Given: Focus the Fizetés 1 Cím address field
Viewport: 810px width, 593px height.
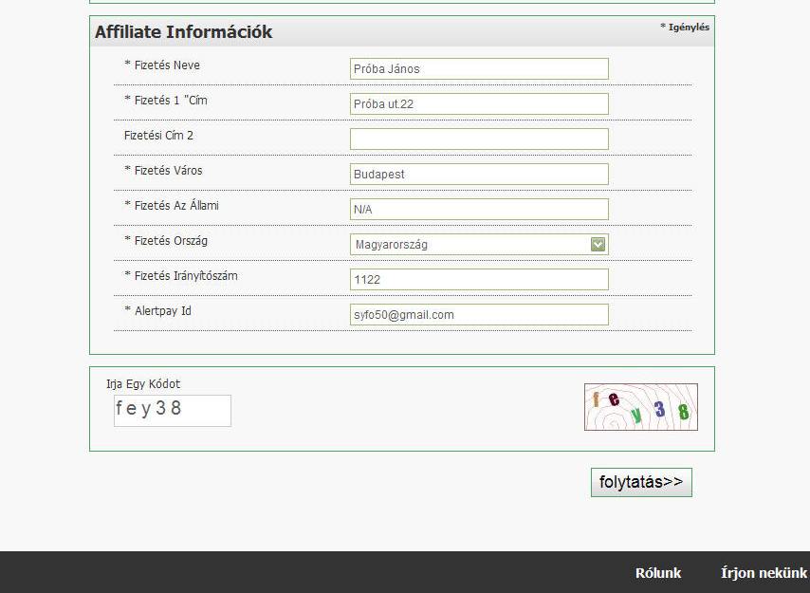Looking at the screenshot, I should pos(479,103).
